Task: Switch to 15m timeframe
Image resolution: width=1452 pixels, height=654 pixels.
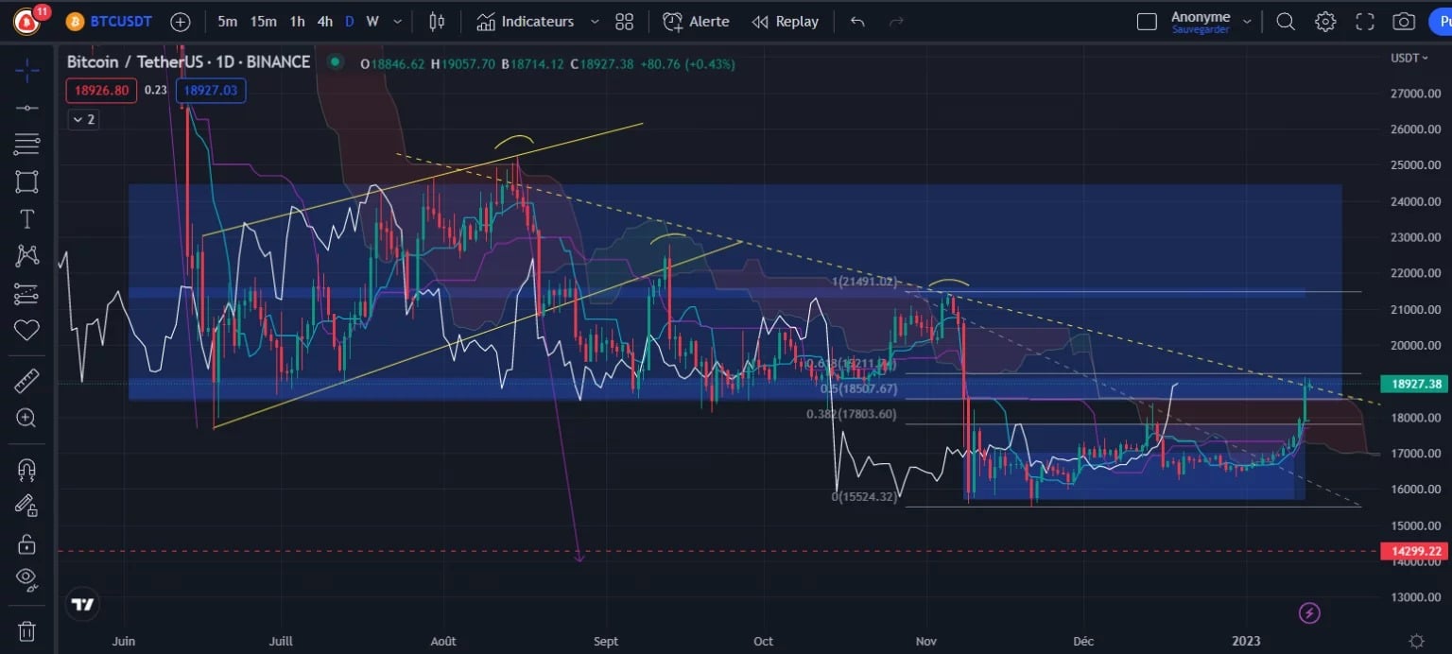Action: 264,22
